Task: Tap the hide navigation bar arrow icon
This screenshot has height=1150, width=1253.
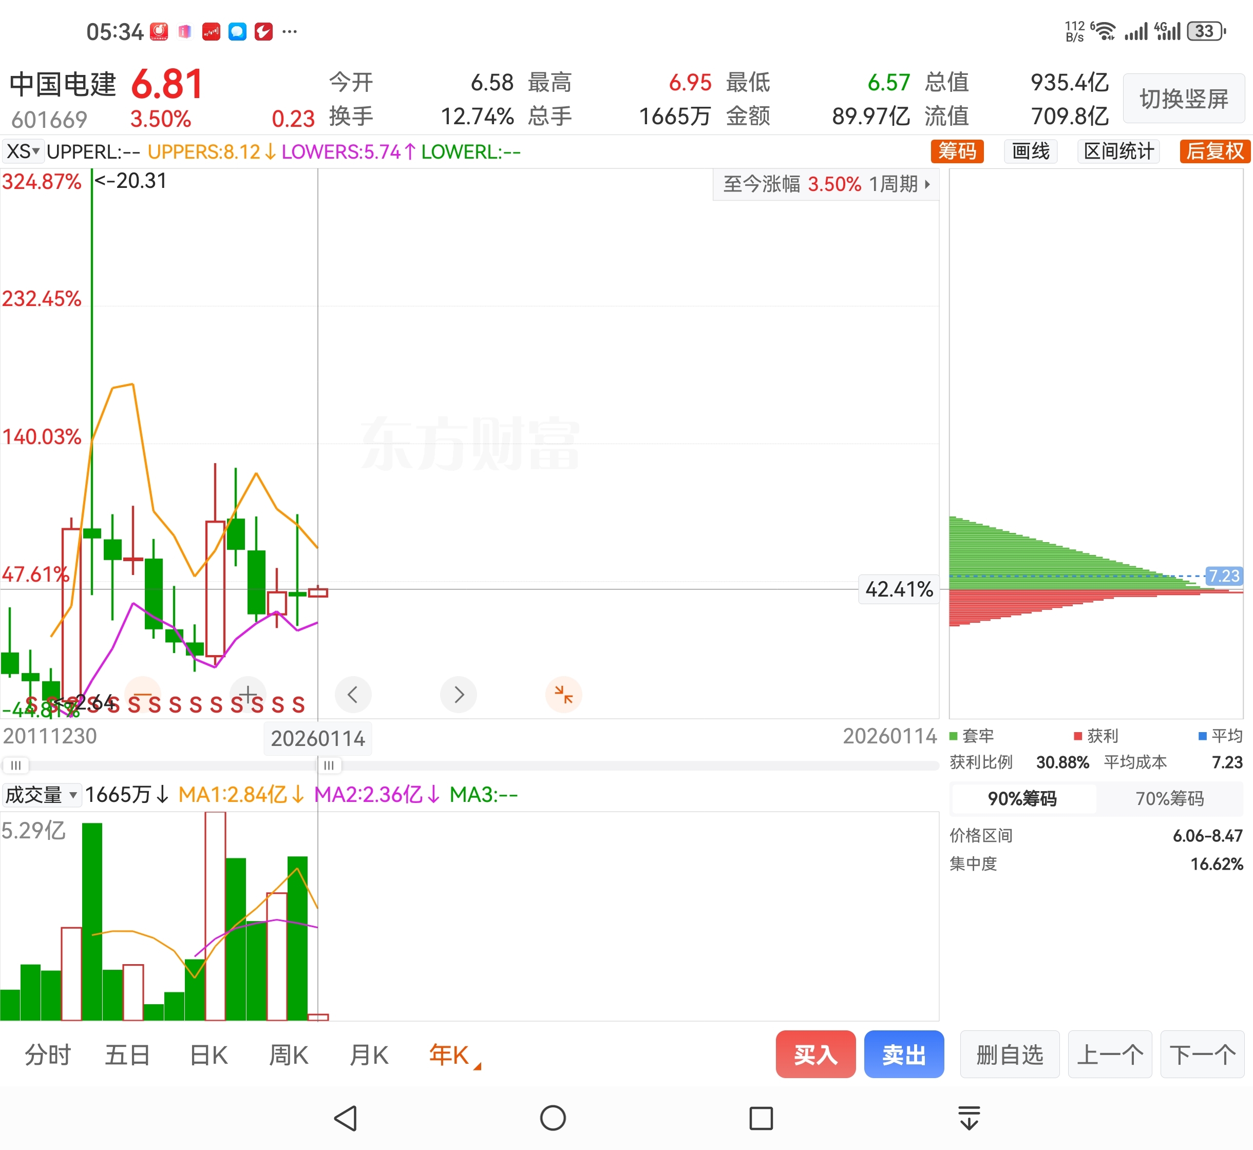Action: (969, 1118)
